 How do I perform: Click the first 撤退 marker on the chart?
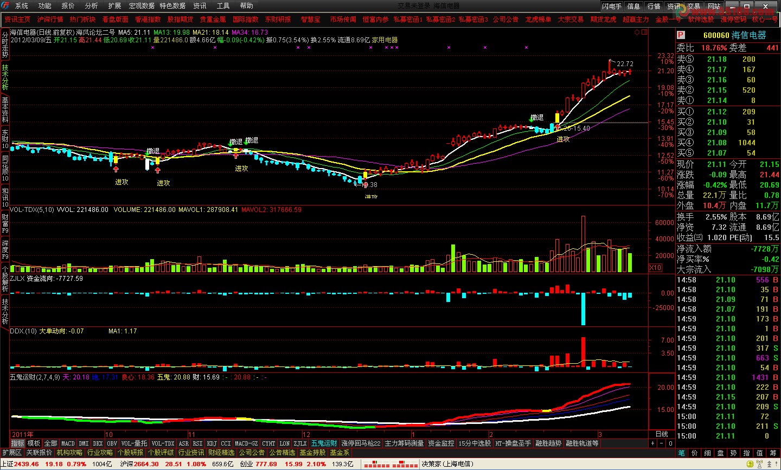pos(153,151)
